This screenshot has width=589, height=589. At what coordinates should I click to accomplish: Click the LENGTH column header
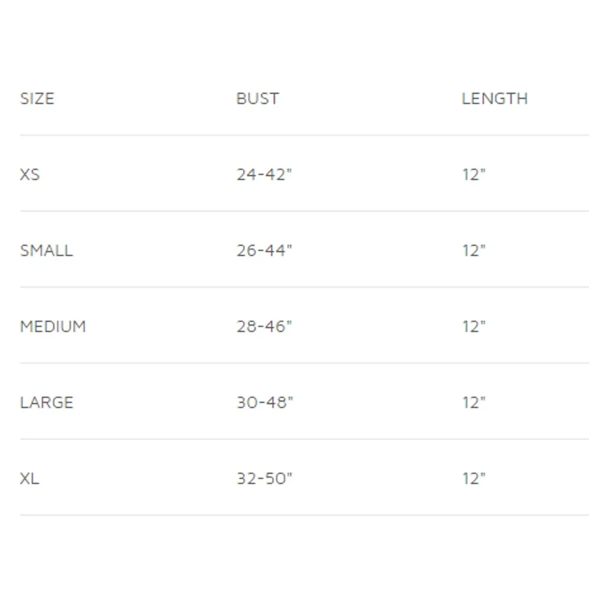(x=495, y=99)
